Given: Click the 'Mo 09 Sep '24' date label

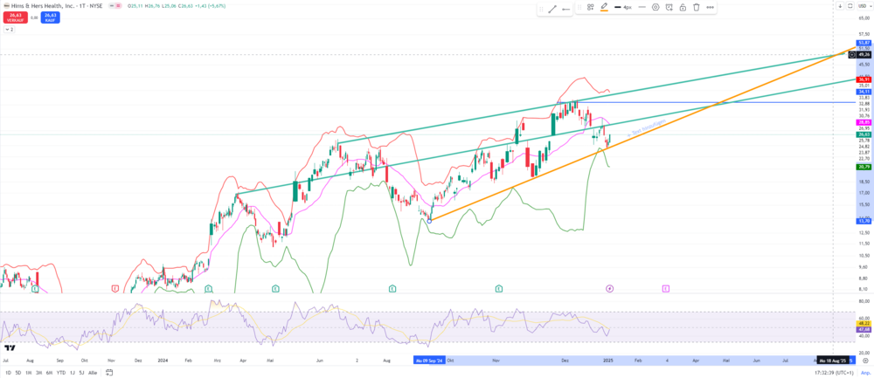Looking at the screenshot, I should coord(429,361).
